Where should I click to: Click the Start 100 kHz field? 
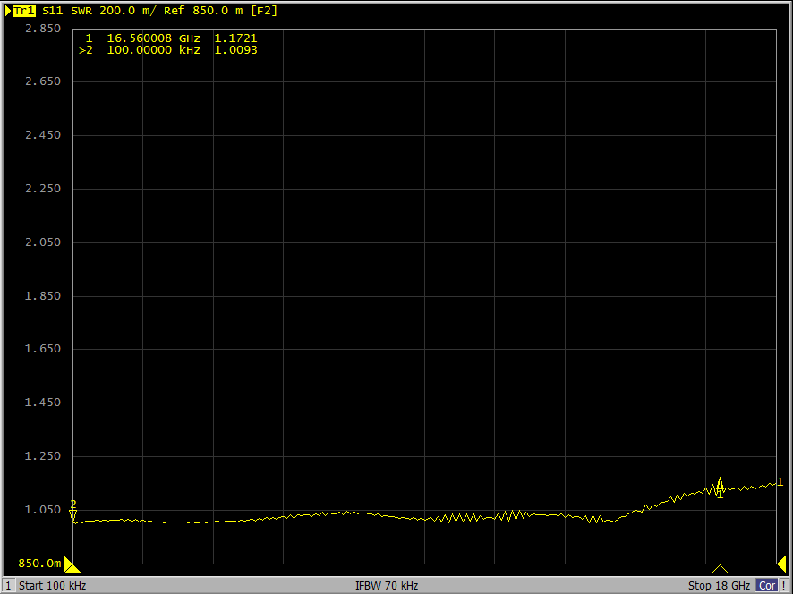coord(53,586)
